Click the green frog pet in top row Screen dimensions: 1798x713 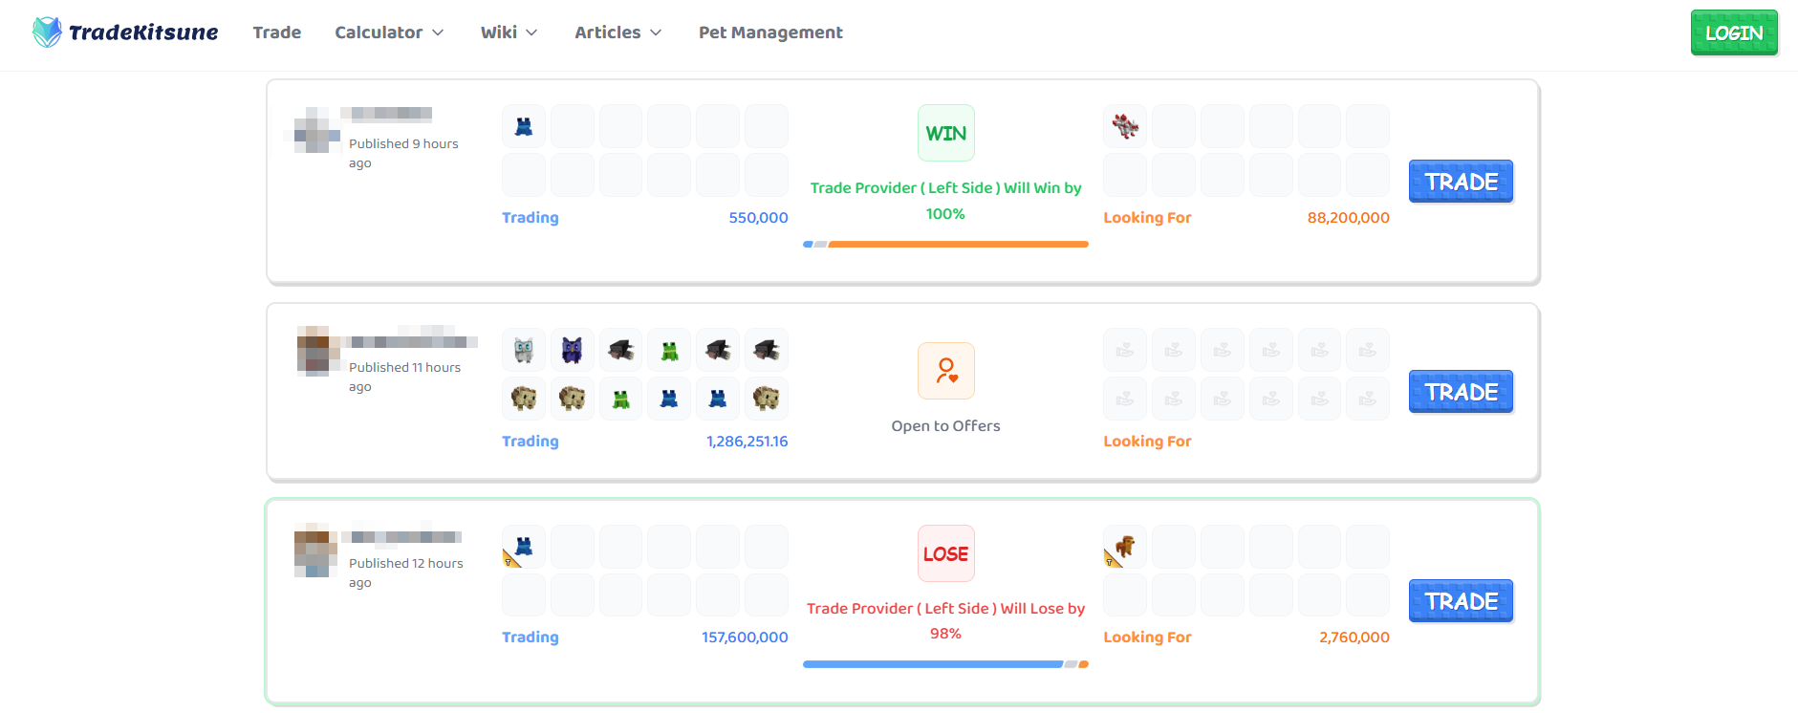click(x=669, y=350)
